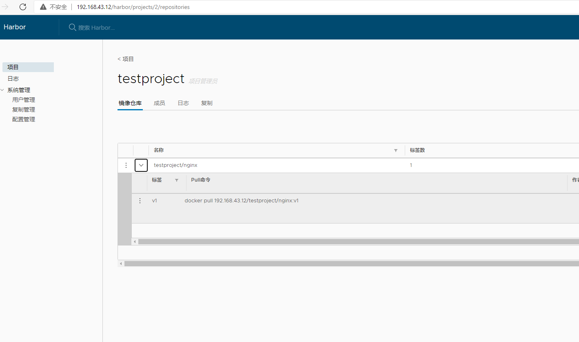Click the browser address bar URL
The height and width of the screenshot is (342, 579).
pyautogui.click(x=133, y=7)
